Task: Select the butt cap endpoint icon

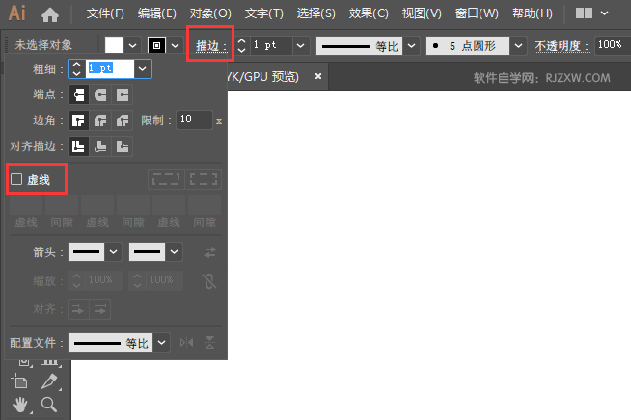Action: pos(78,94)
